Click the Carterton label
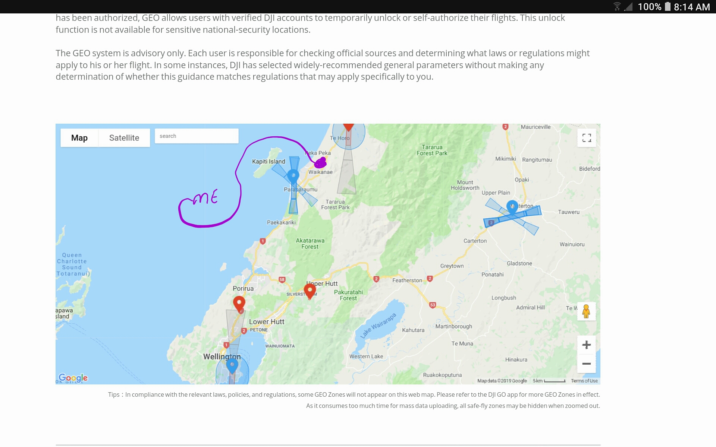 click(475, 241)
